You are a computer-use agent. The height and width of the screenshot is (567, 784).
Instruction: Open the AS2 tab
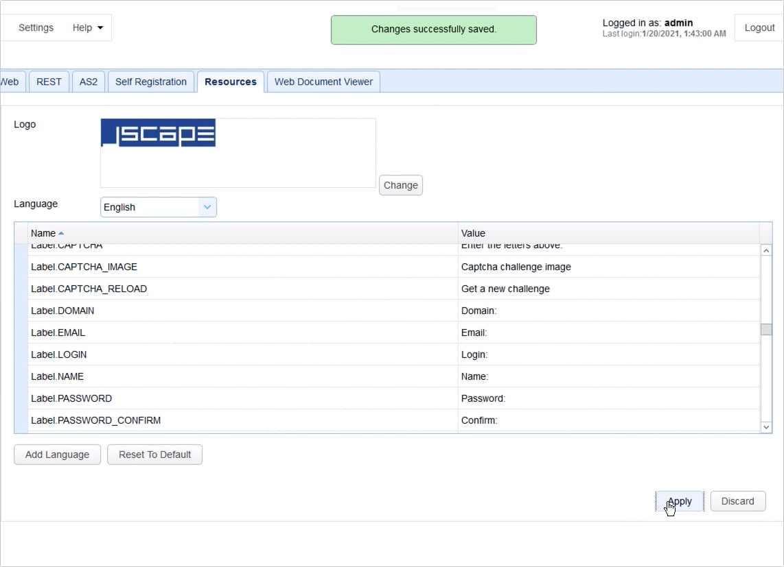[88, 81]
